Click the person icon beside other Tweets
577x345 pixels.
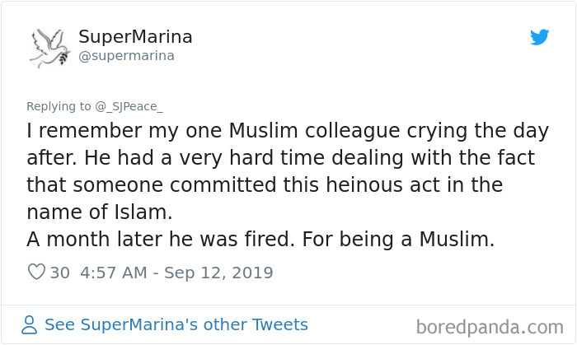(x=30, y=324)
